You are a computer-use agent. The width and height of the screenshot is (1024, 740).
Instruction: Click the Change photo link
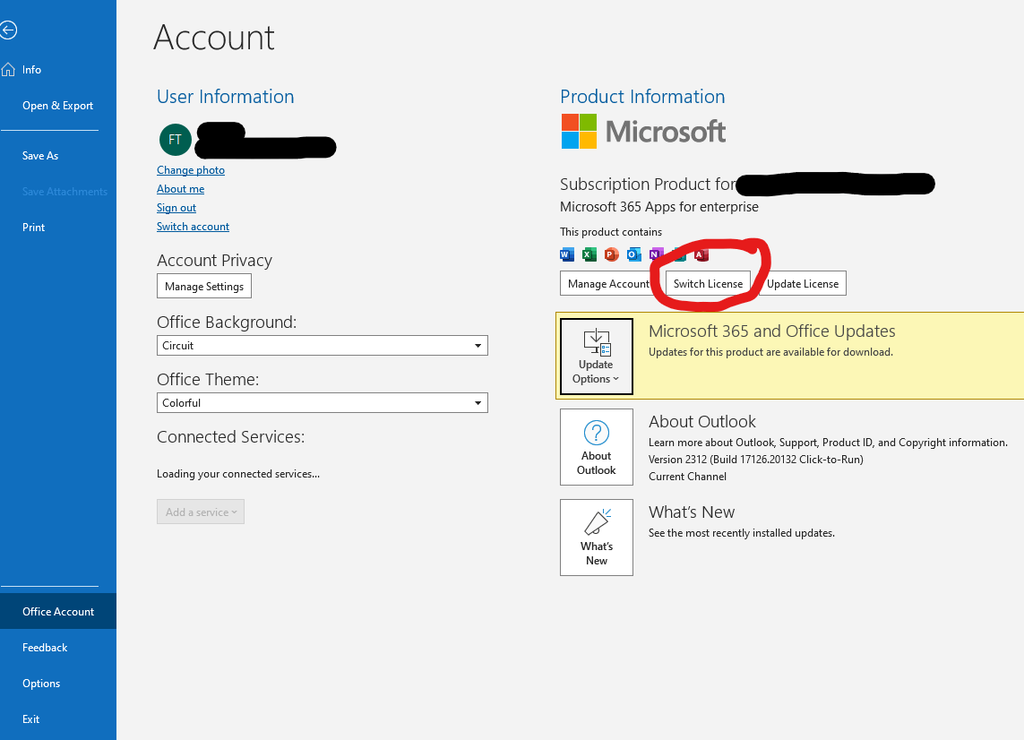[x=190, y=169]
